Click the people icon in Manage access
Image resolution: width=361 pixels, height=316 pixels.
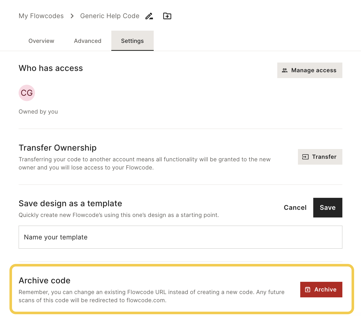coord(285,70)
